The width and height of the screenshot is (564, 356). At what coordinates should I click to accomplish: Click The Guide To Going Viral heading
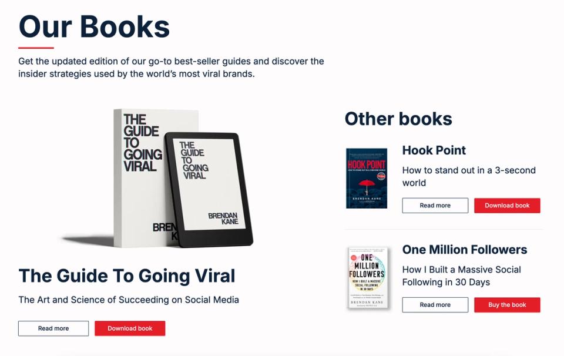pyautogui.click(x=127, y=276)
